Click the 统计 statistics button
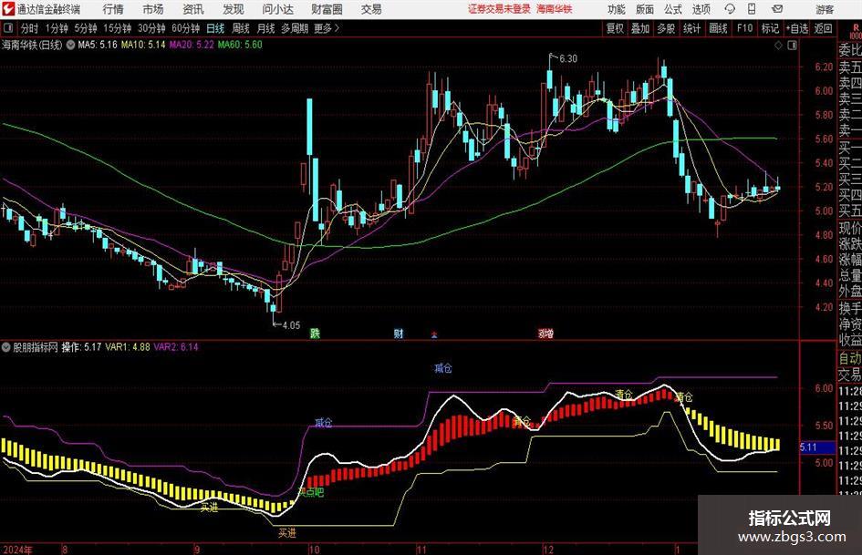Image resolution: width=862 pixels, height=555 pixels. pos(691,28)
